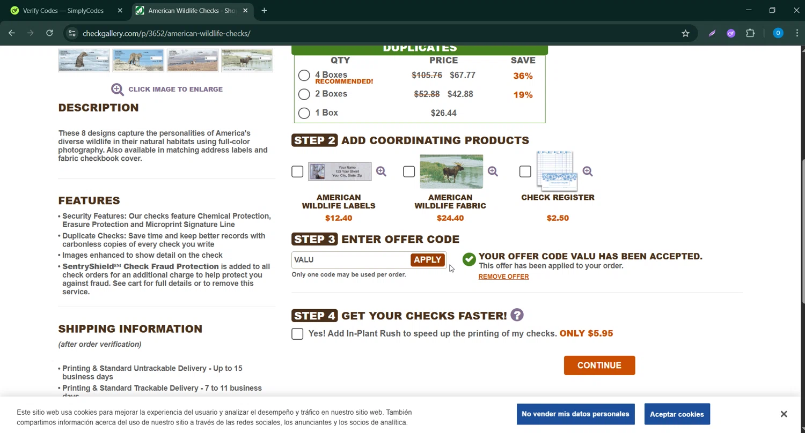Go back to the previous page
Image resolution: width=805 pixels, height=433 pixels.
click(12, 33)
